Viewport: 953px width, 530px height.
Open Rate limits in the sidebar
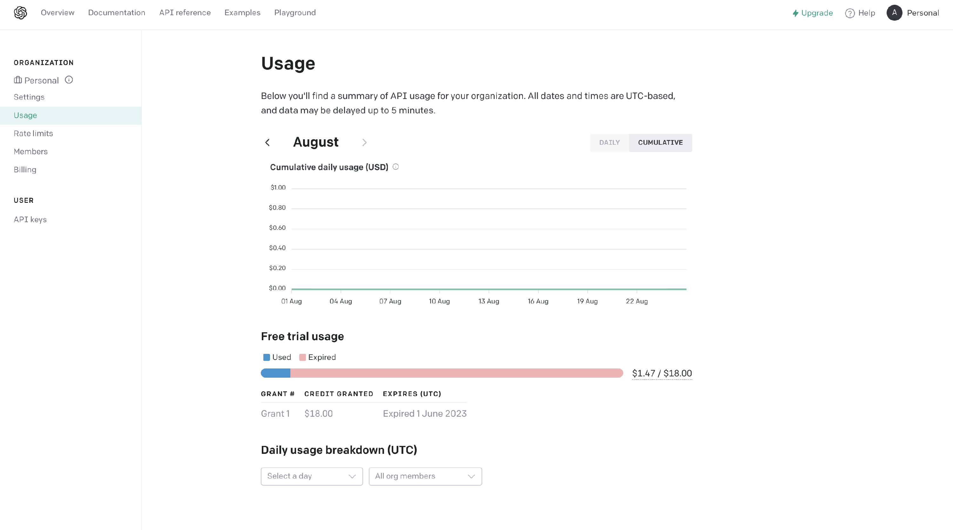click(33, 133)
